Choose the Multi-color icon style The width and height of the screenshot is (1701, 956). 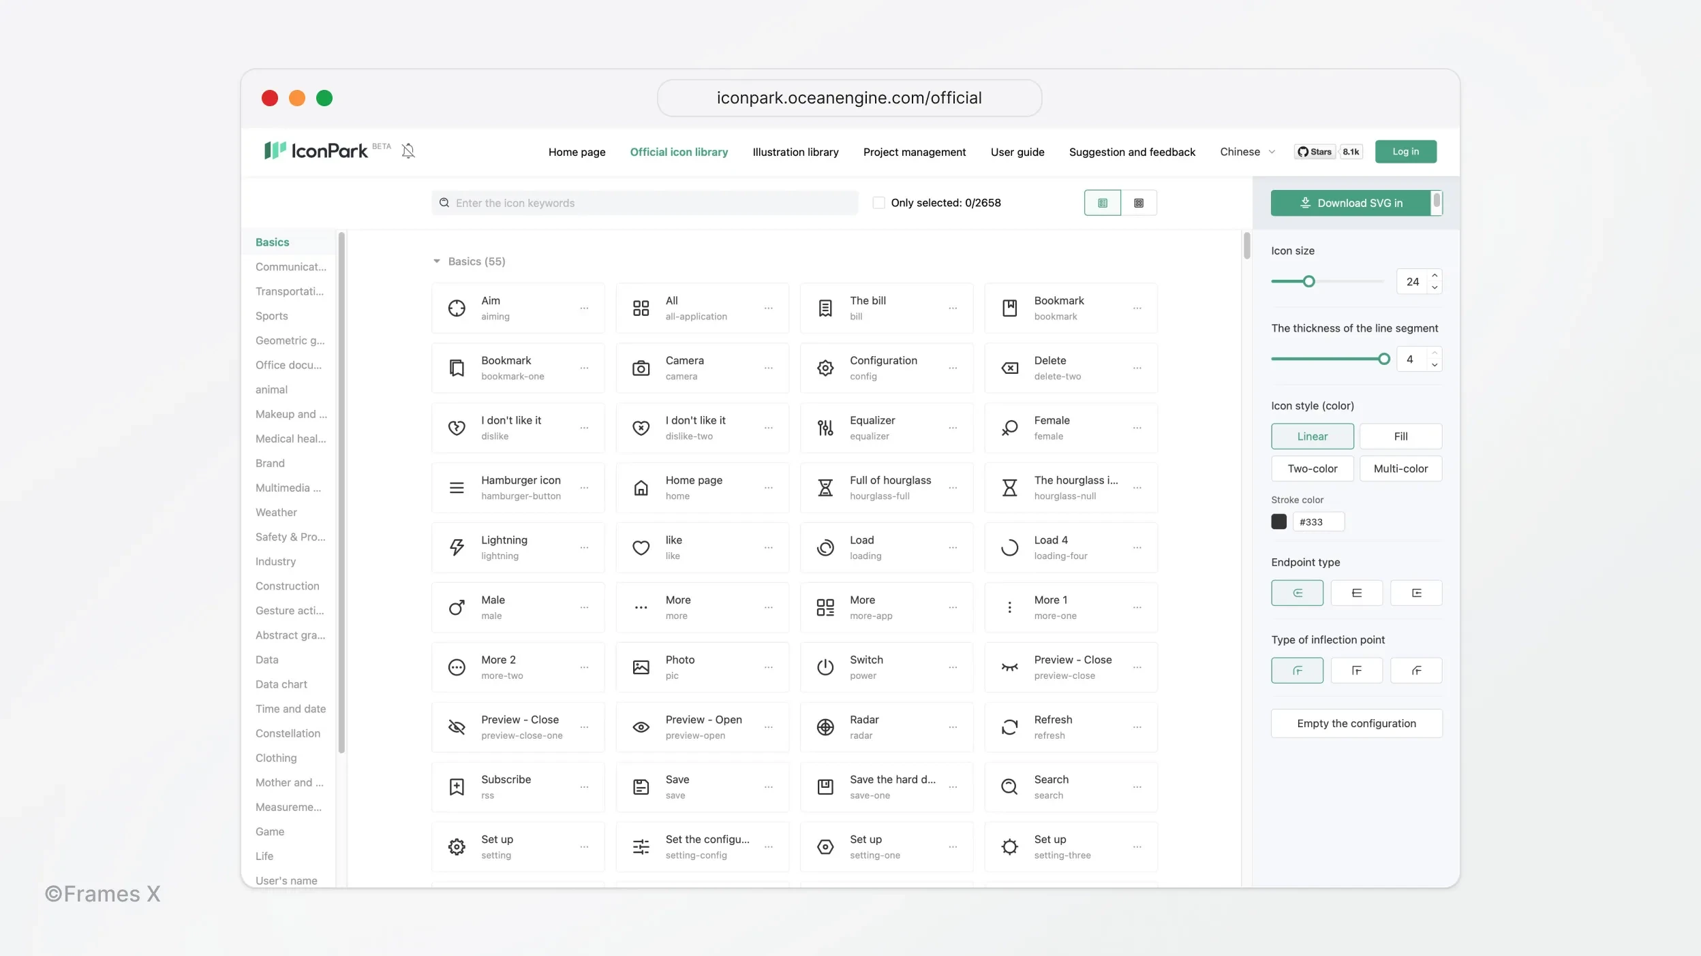click(x=1400, y=468)
